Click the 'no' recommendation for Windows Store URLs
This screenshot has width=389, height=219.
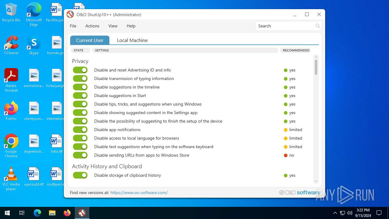click(289, 155)
